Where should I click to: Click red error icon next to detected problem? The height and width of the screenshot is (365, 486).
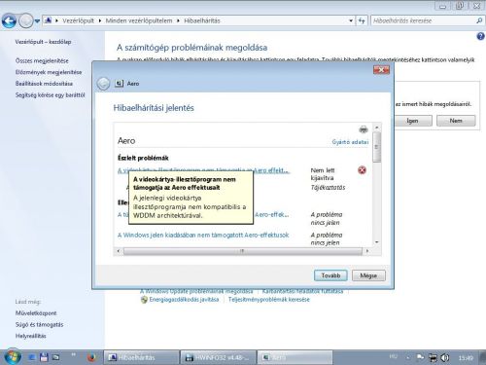tap(362, 170)
